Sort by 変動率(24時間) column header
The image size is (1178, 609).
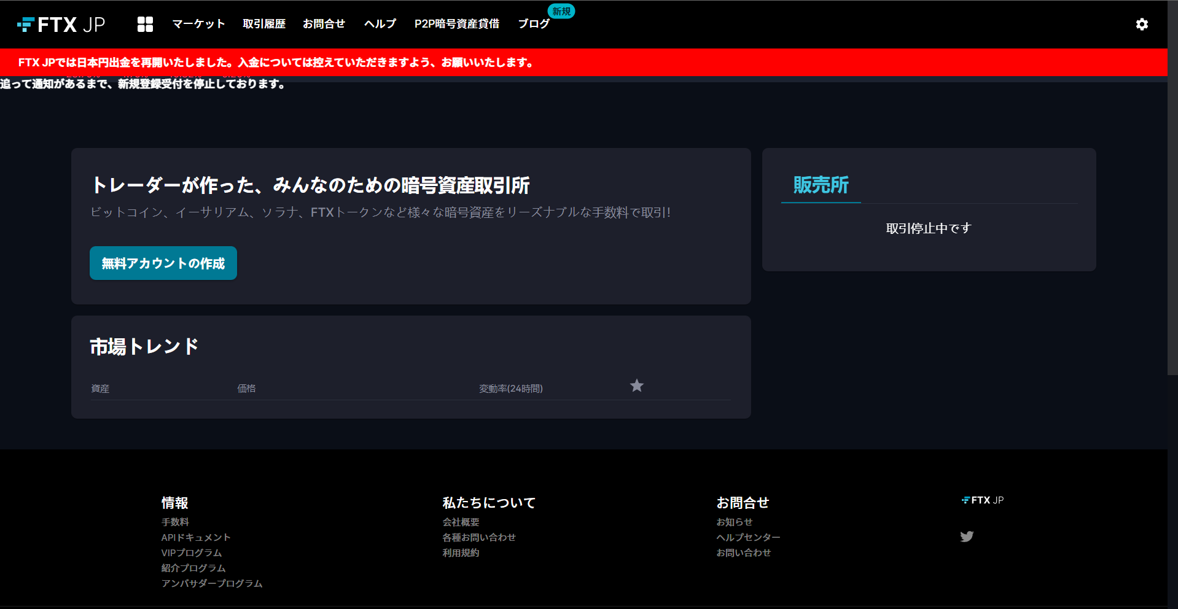point(511,389)
